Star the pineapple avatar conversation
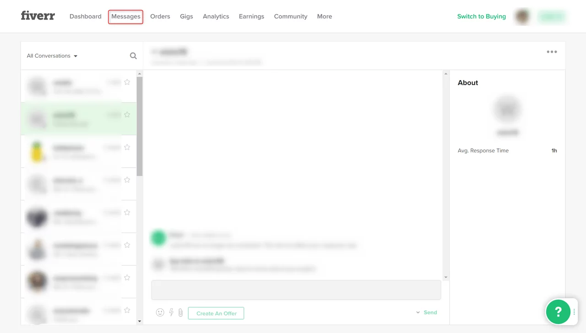 click(127, 147)
